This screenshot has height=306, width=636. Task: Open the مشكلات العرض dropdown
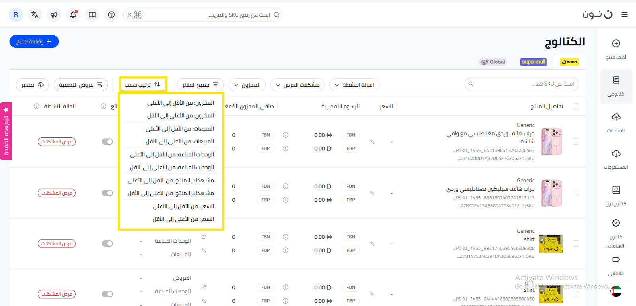pos(297,85)
